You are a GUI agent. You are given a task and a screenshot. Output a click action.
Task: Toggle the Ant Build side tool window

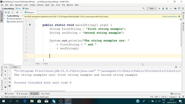(183, 27)
